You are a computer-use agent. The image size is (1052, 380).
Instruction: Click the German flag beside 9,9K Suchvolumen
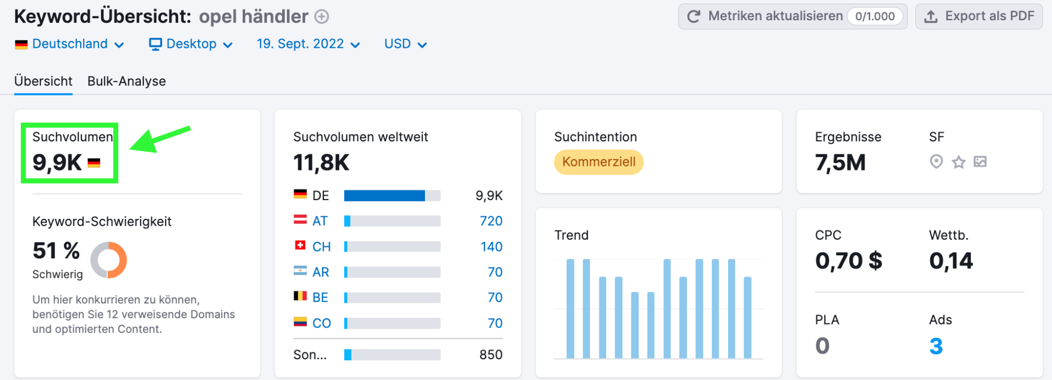(x=94, y=163)
